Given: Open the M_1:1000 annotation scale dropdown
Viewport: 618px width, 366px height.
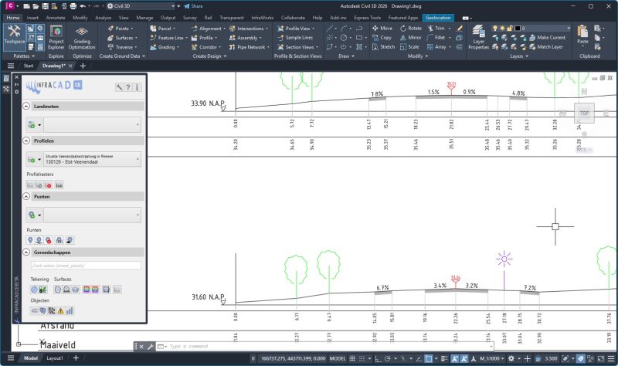Looking at the screenshot, I should (492, 358).
